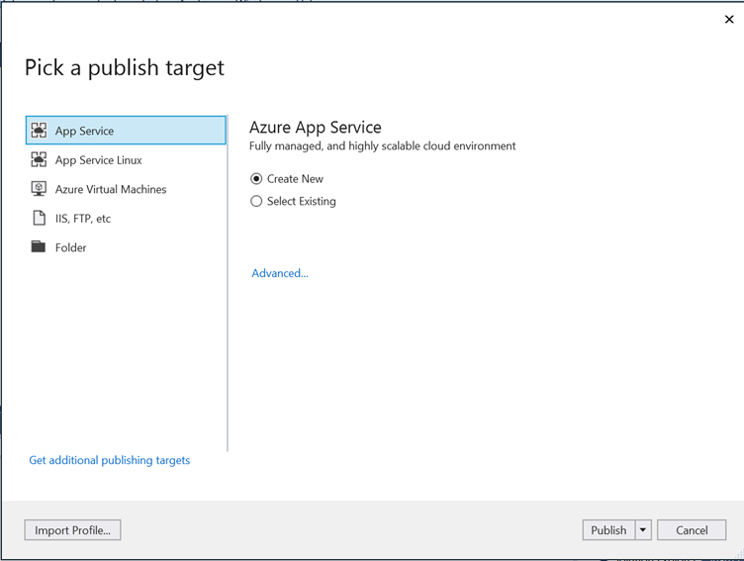Open Get additional publishing targets link

pyautogui.click(x=110, y=460)
